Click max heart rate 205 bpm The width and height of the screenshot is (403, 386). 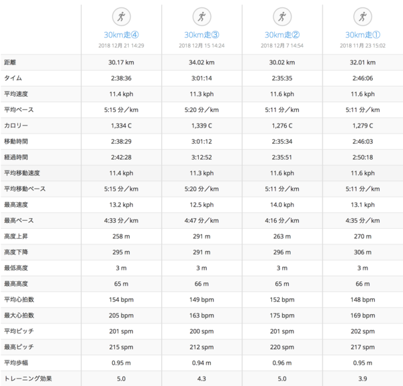click(122, 316)
